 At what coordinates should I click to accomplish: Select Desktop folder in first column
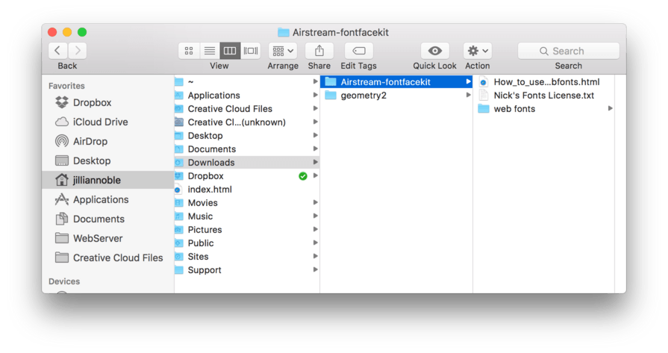point(246,135)
